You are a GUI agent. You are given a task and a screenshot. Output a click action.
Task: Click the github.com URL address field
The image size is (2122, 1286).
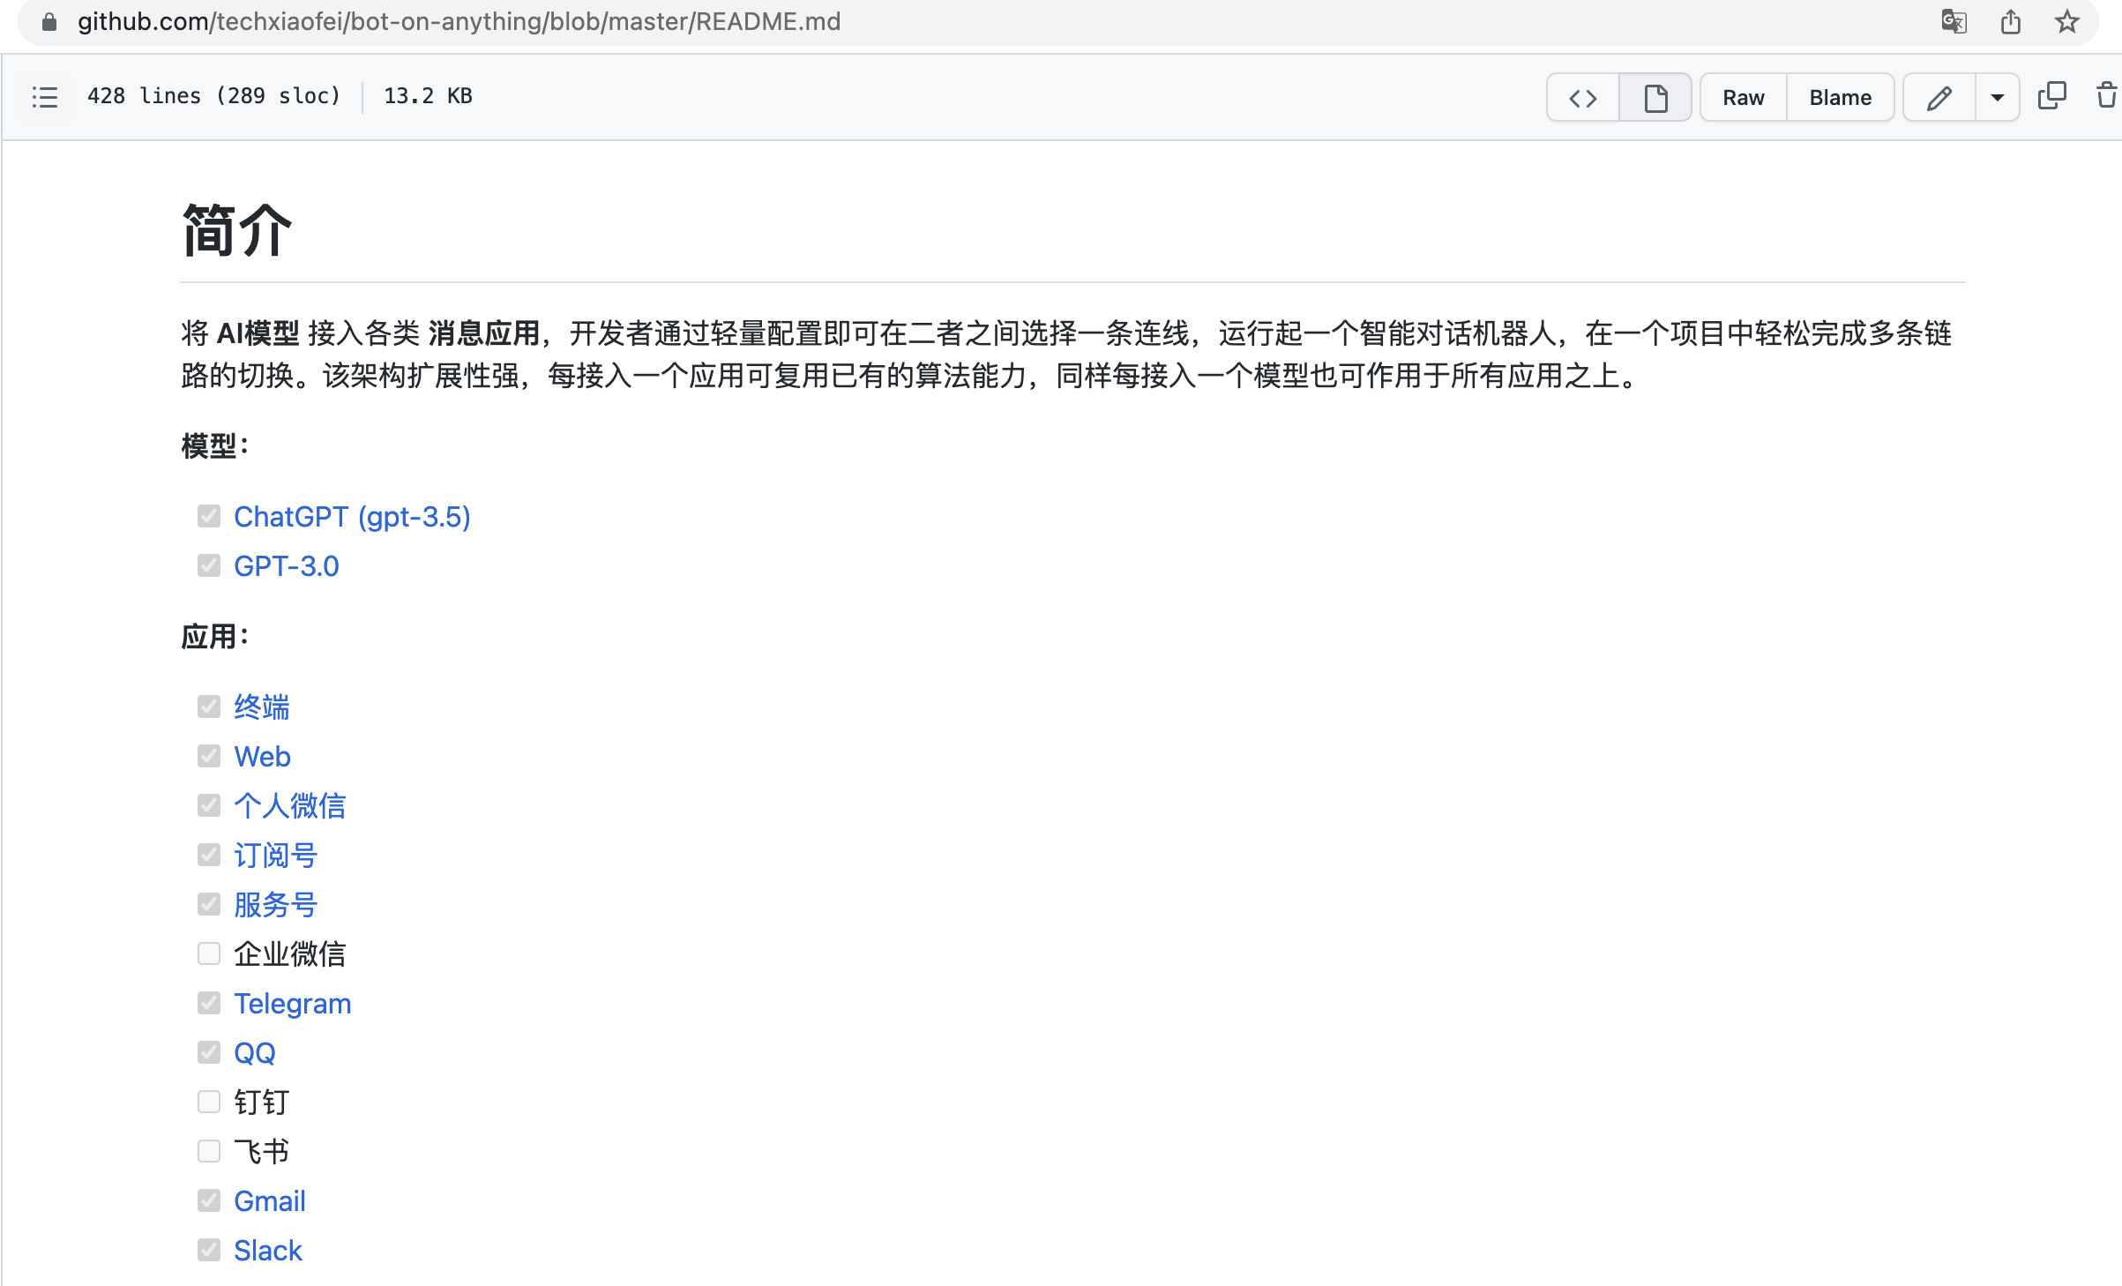click(x=459, y=21)
